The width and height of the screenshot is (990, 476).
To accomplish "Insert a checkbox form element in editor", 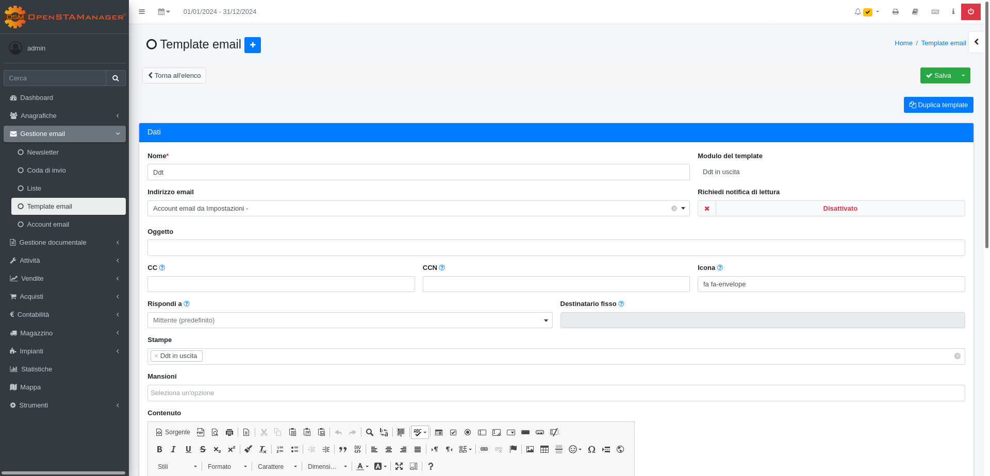I will click(453, 432).
